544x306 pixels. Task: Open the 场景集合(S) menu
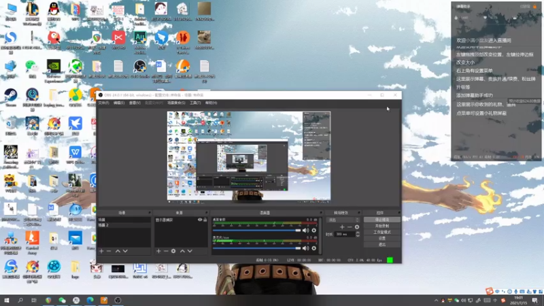176,103
